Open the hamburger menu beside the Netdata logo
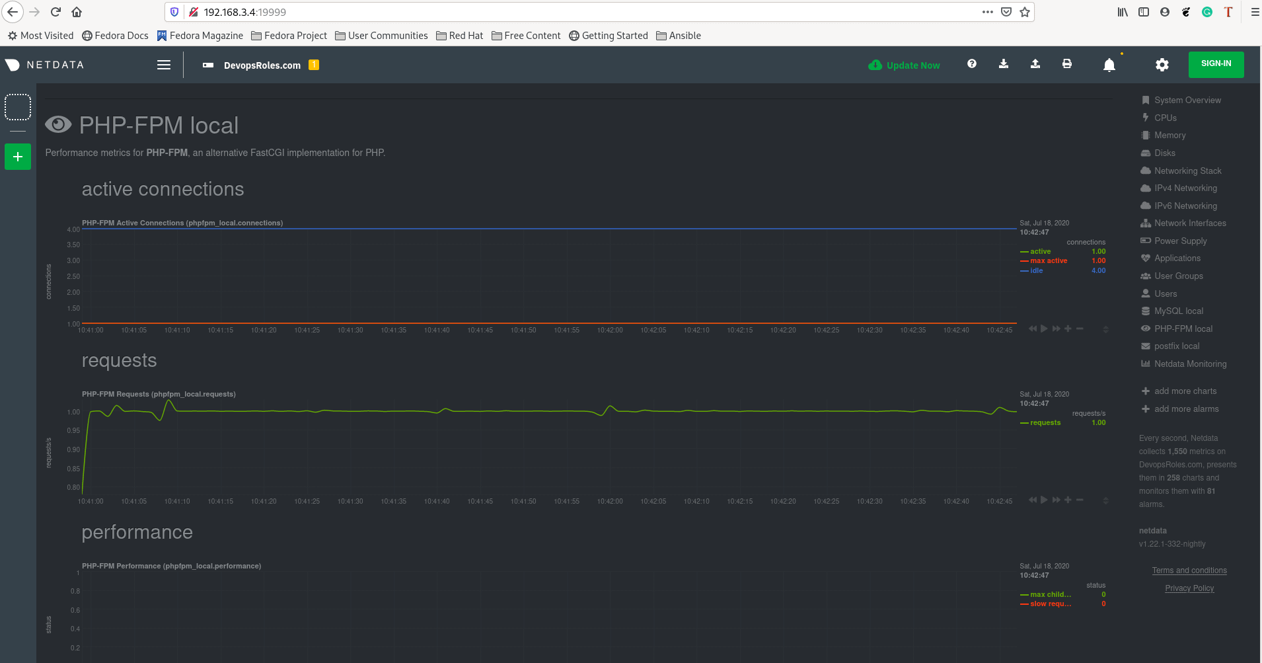Viewport: 1262px width, 663px height. tap(164, 65)
